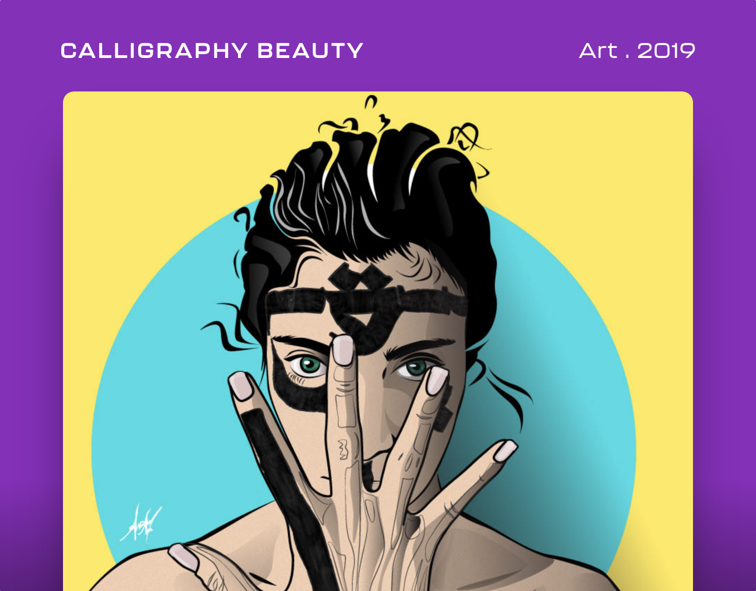This screenshot has width=756, height=591.
Task: Click the yellow artwork background
Action: click(641, 167)
